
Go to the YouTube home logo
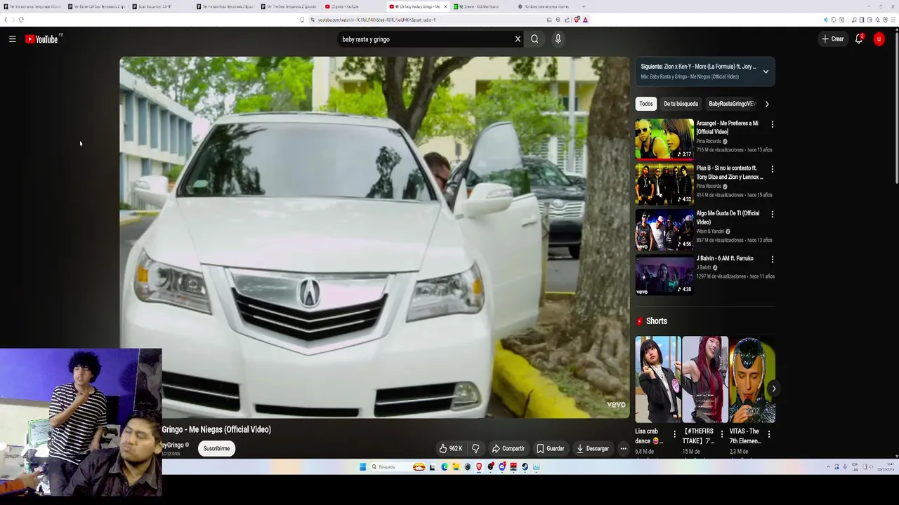click(x=41, y=39)
